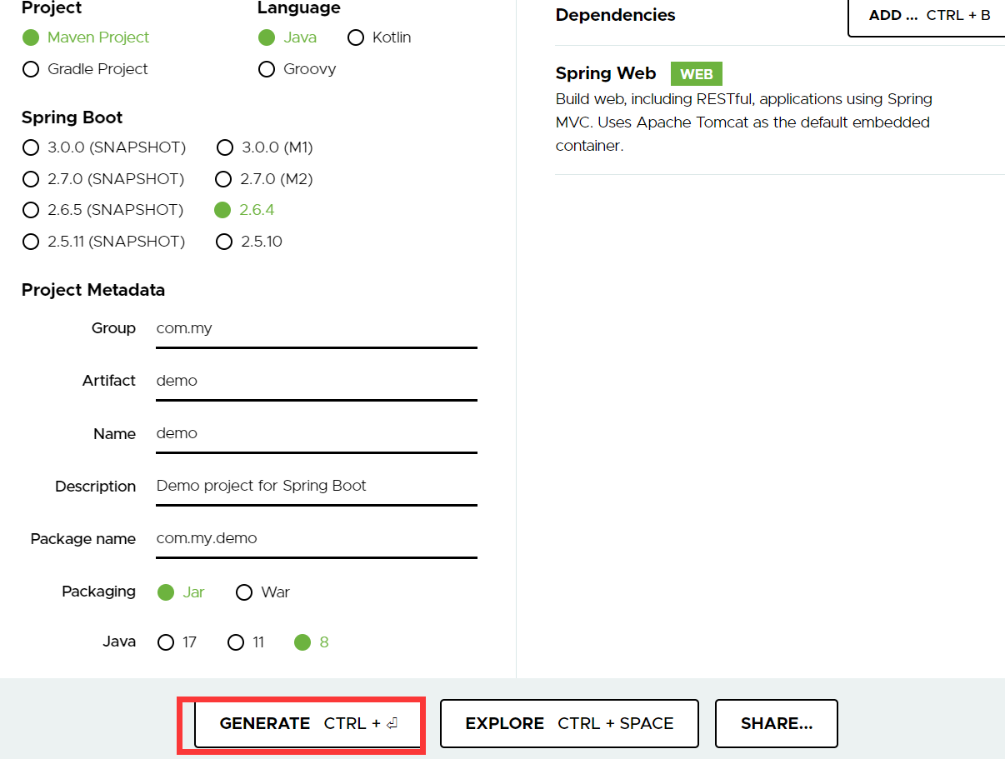Viewport: 1005px width, 759px height.
Task: Open ADD dependencies dialog
Action: click(x=927, y=15)
